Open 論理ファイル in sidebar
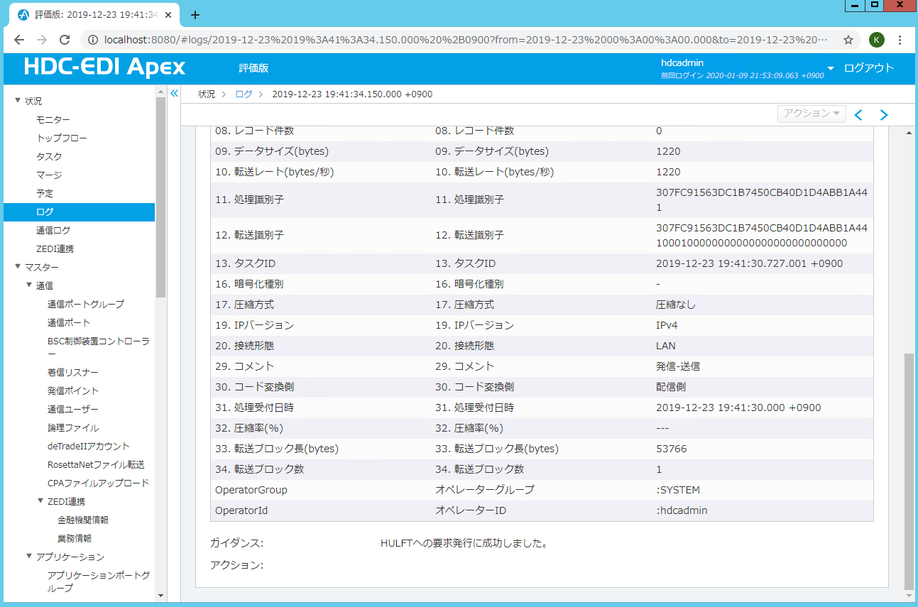The image size is (918, 607). click(x=73, y=427)
